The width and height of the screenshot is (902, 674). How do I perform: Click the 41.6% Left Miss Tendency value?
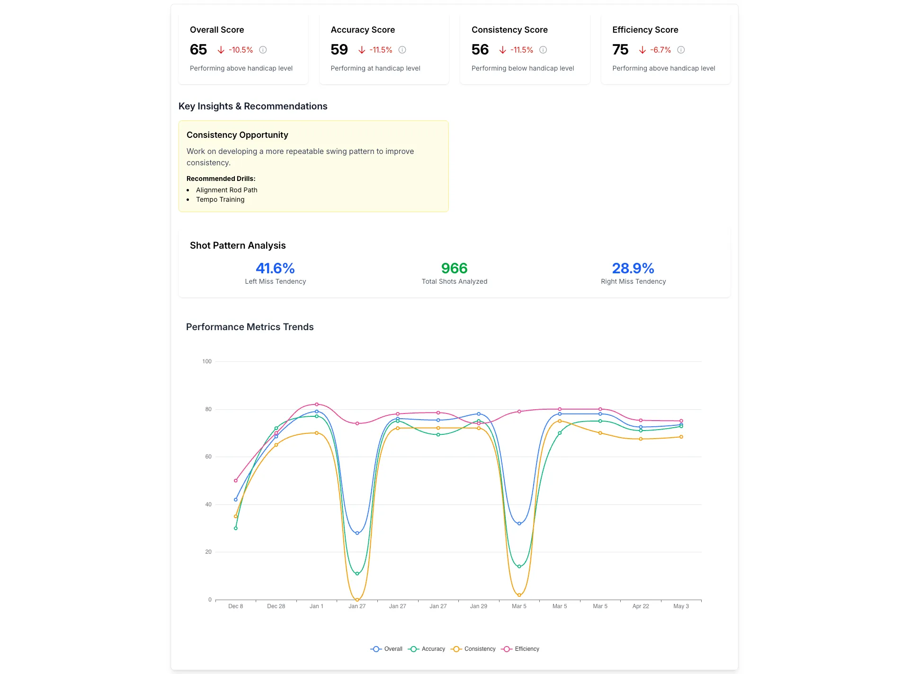click(x=275, y=269)
